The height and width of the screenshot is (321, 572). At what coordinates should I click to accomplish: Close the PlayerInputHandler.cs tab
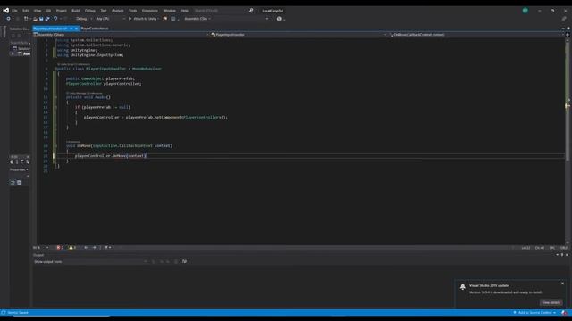[x=76, y=29]
